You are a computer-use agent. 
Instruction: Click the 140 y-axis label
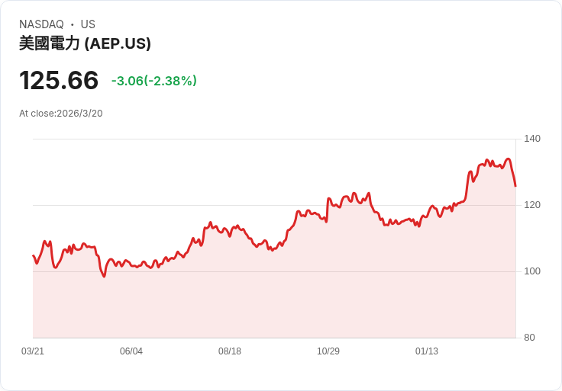click(x=532, y=139)
